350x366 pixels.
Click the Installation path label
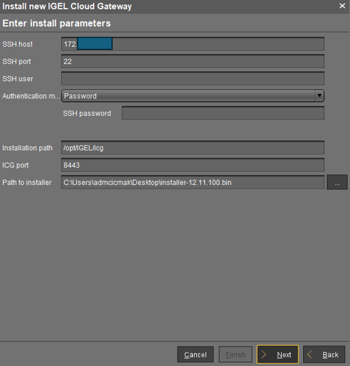tap(27, 148)
